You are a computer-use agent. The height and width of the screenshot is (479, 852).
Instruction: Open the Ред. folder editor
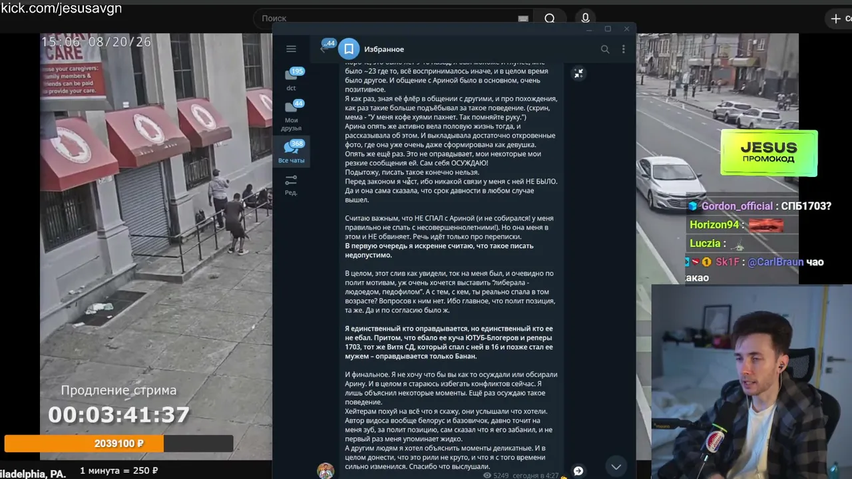coord(291,185)
